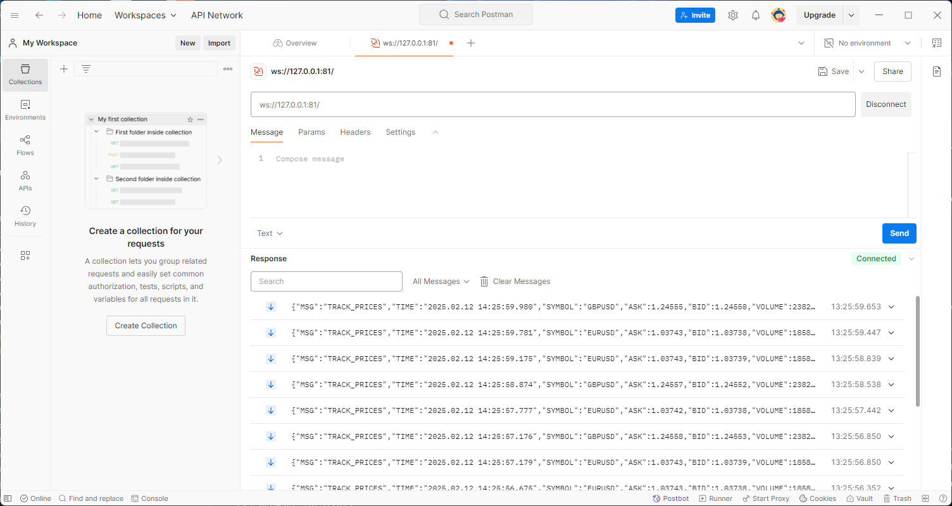952x506 pixels.
Task: Open the Text message format dropdown
Action: point(270,233)
